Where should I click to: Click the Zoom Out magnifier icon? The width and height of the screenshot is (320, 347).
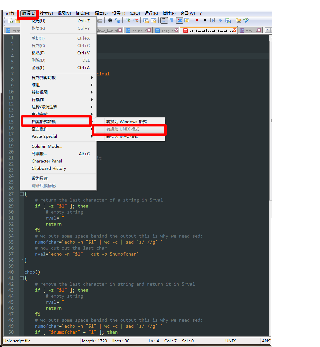[136, 21]
